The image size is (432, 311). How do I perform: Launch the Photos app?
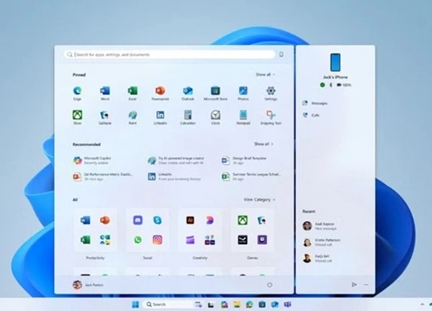pos(243,93)
